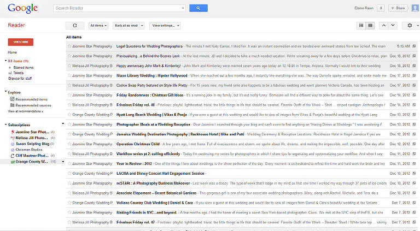Click View all recommendations link

26,111
